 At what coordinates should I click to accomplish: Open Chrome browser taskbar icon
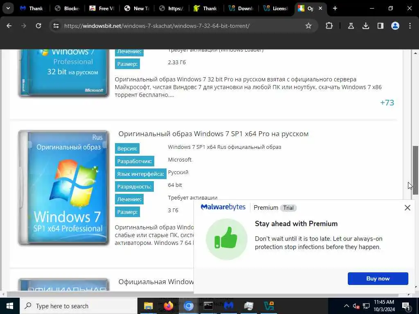(x=188, y=306)
